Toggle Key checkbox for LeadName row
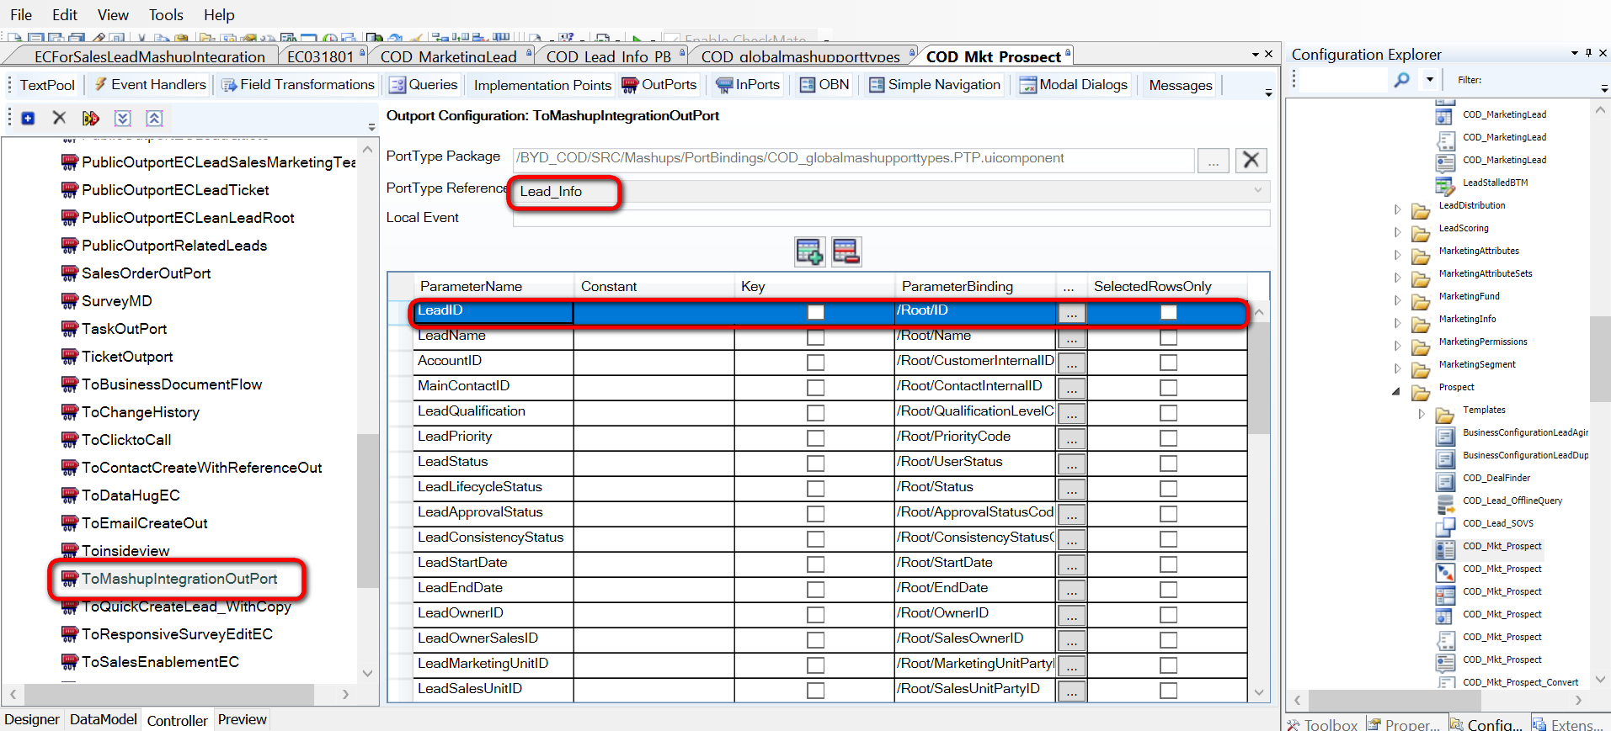 click(x=815, y=337)
